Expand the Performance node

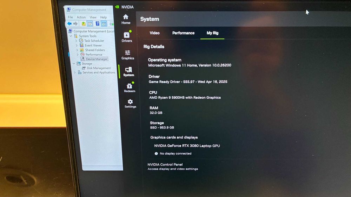click(x=78, y=55)
